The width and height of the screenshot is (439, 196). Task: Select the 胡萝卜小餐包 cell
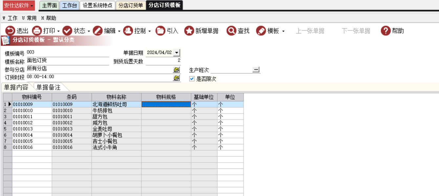117,135
